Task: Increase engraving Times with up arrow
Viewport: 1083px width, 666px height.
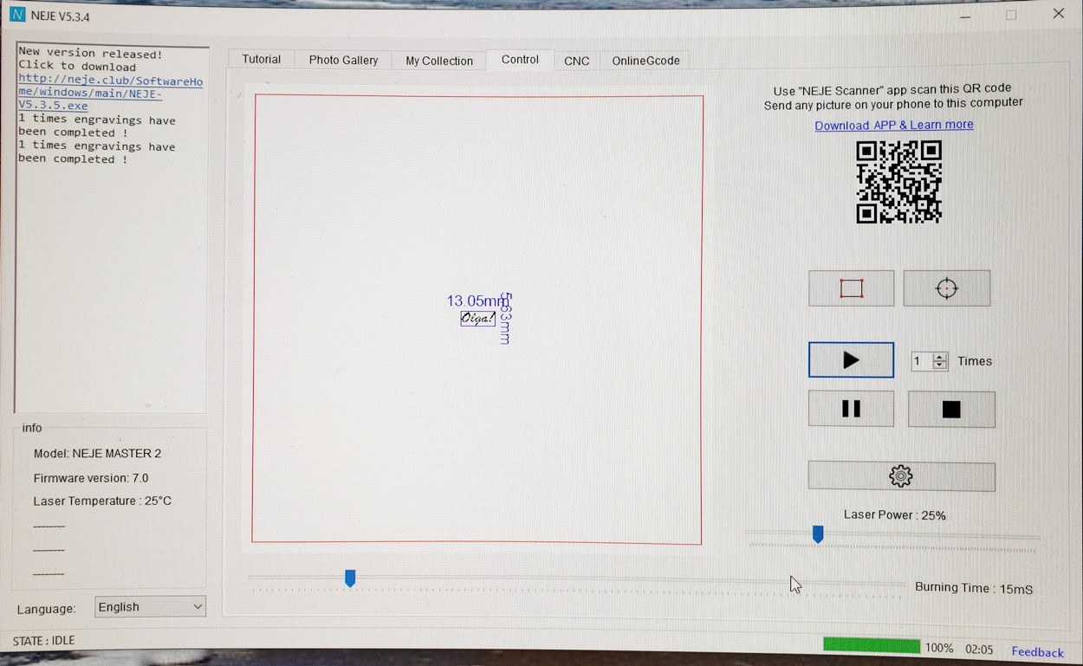Action: coord(940,356)
